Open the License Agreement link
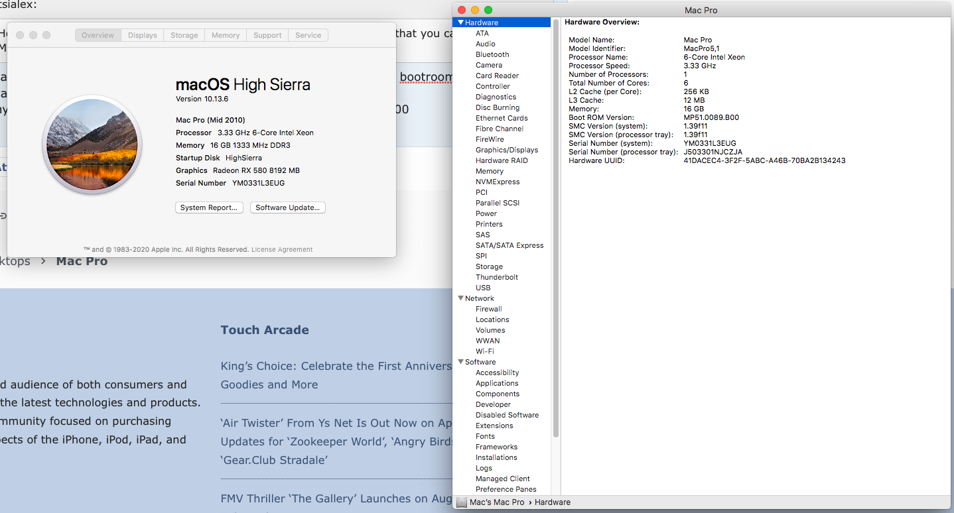 pos(282,250)
